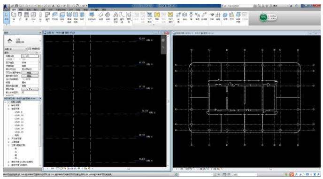
Task: Expand the 三维视图 3D views tree node
Action: click(9, 142)
